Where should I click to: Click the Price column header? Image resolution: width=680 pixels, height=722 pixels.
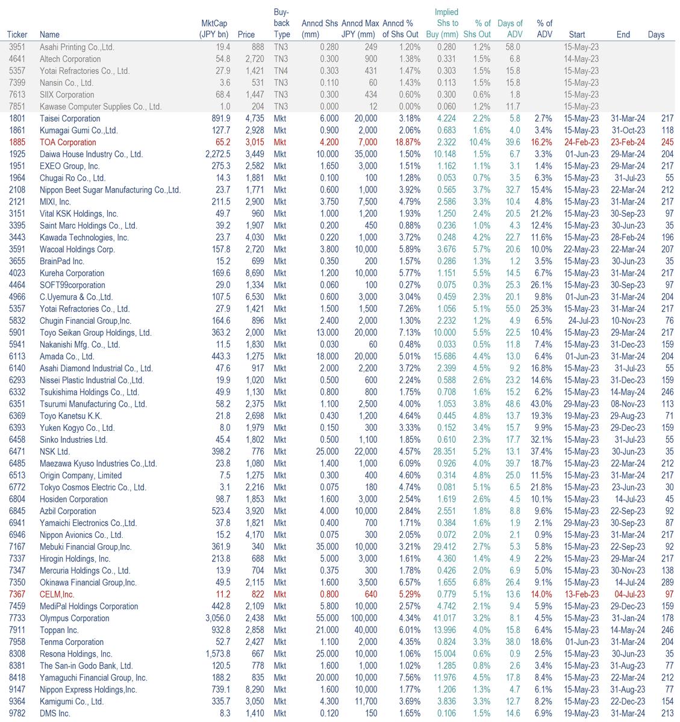click(246, 35)
